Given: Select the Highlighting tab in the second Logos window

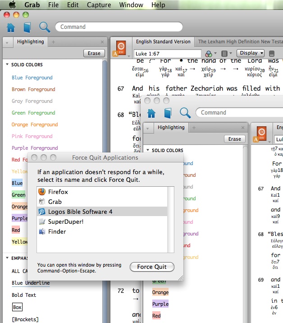Looking at the screenshot, I should (171, 127).
